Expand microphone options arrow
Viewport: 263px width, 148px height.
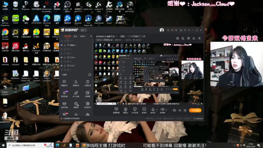pos(157,110)
